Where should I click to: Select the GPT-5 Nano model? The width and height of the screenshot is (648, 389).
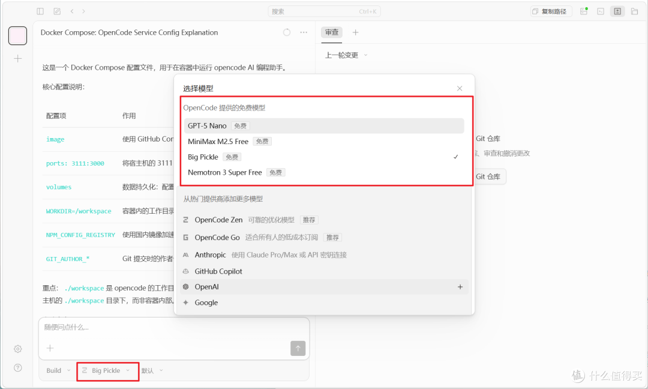coord(324,125)
